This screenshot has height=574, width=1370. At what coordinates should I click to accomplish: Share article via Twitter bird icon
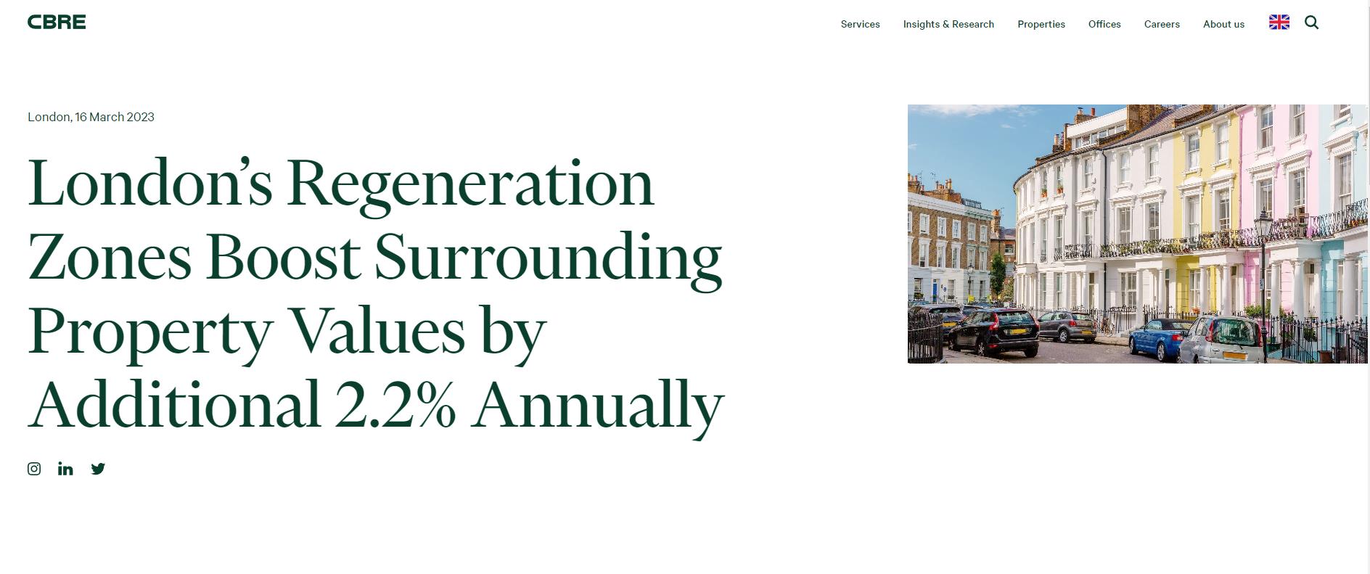point(98,469)
